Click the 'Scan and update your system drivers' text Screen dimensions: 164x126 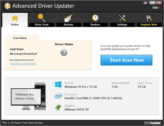125,47
